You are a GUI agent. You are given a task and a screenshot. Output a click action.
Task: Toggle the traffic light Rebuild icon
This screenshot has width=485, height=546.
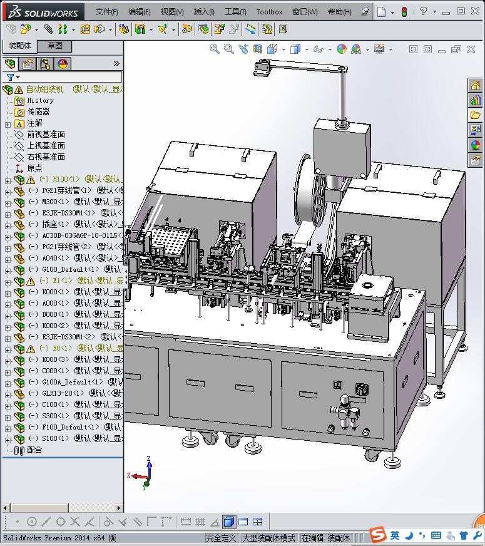point(404,12)
